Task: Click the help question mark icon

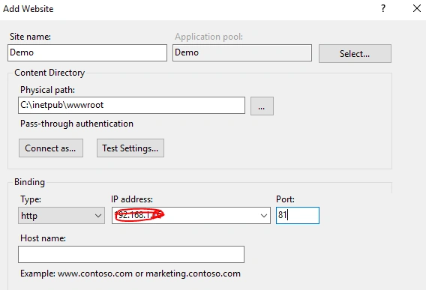Action: 383,8
